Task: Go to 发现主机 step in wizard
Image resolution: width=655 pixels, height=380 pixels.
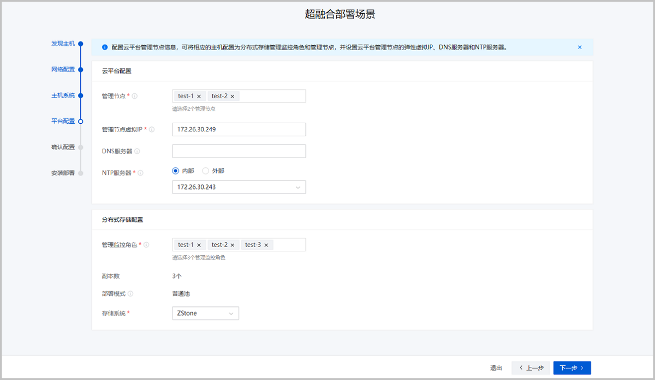Action: 63,44
